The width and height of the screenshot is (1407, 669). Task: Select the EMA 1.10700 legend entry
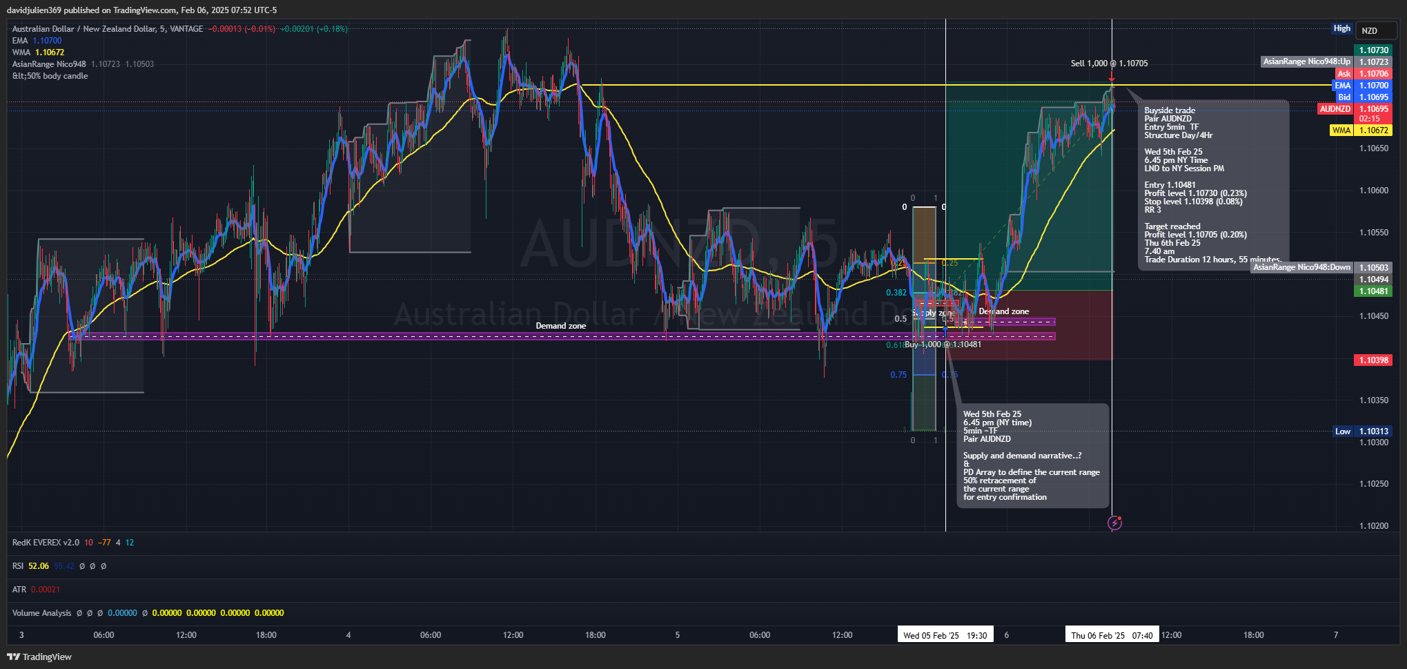(x=37, y=41)
